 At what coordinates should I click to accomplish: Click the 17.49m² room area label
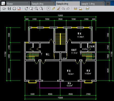click(x=80, y=37)
